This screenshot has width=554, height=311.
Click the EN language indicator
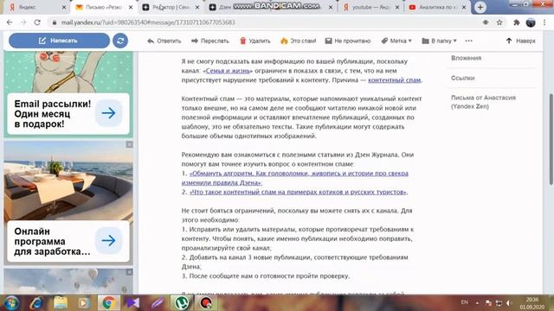point(465,302)
